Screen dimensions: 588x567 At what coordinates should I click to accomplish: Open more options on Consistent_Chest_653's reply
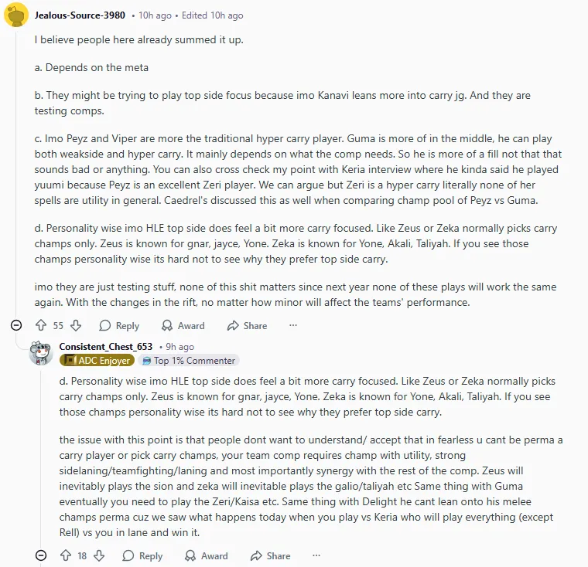coord(316,555)
